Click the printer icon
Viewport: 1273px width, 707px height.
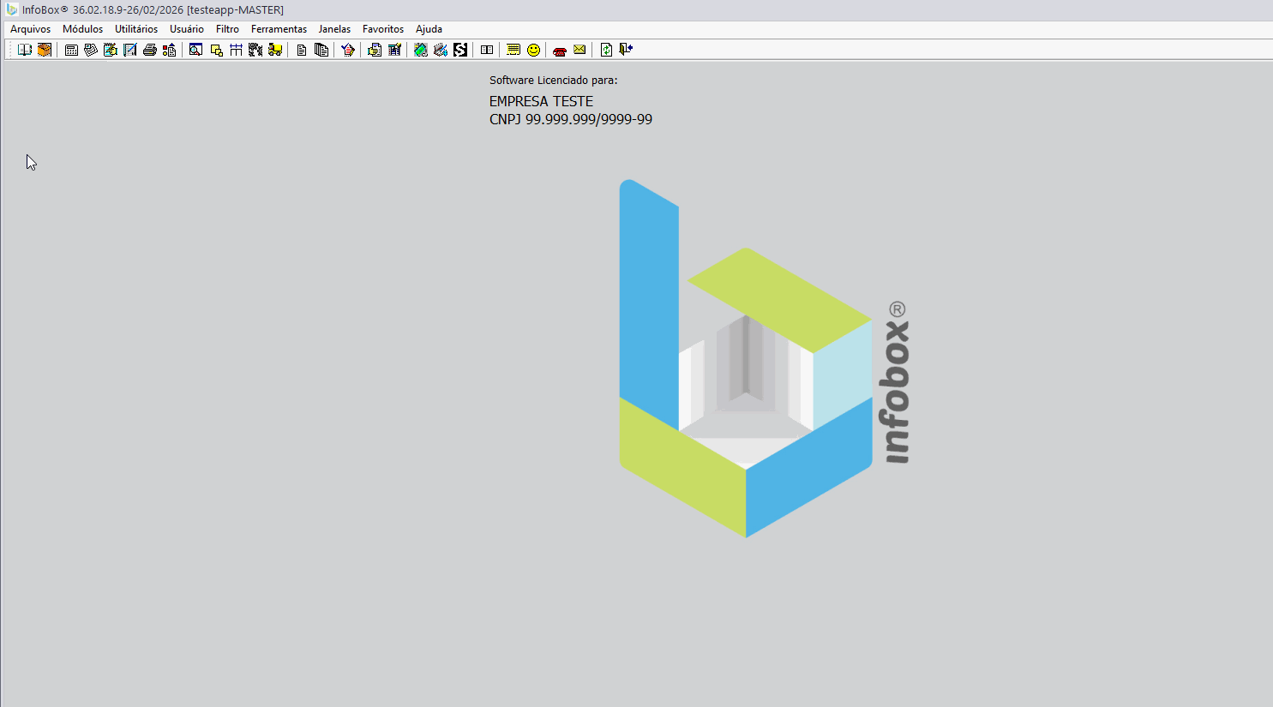click(150, 50)
